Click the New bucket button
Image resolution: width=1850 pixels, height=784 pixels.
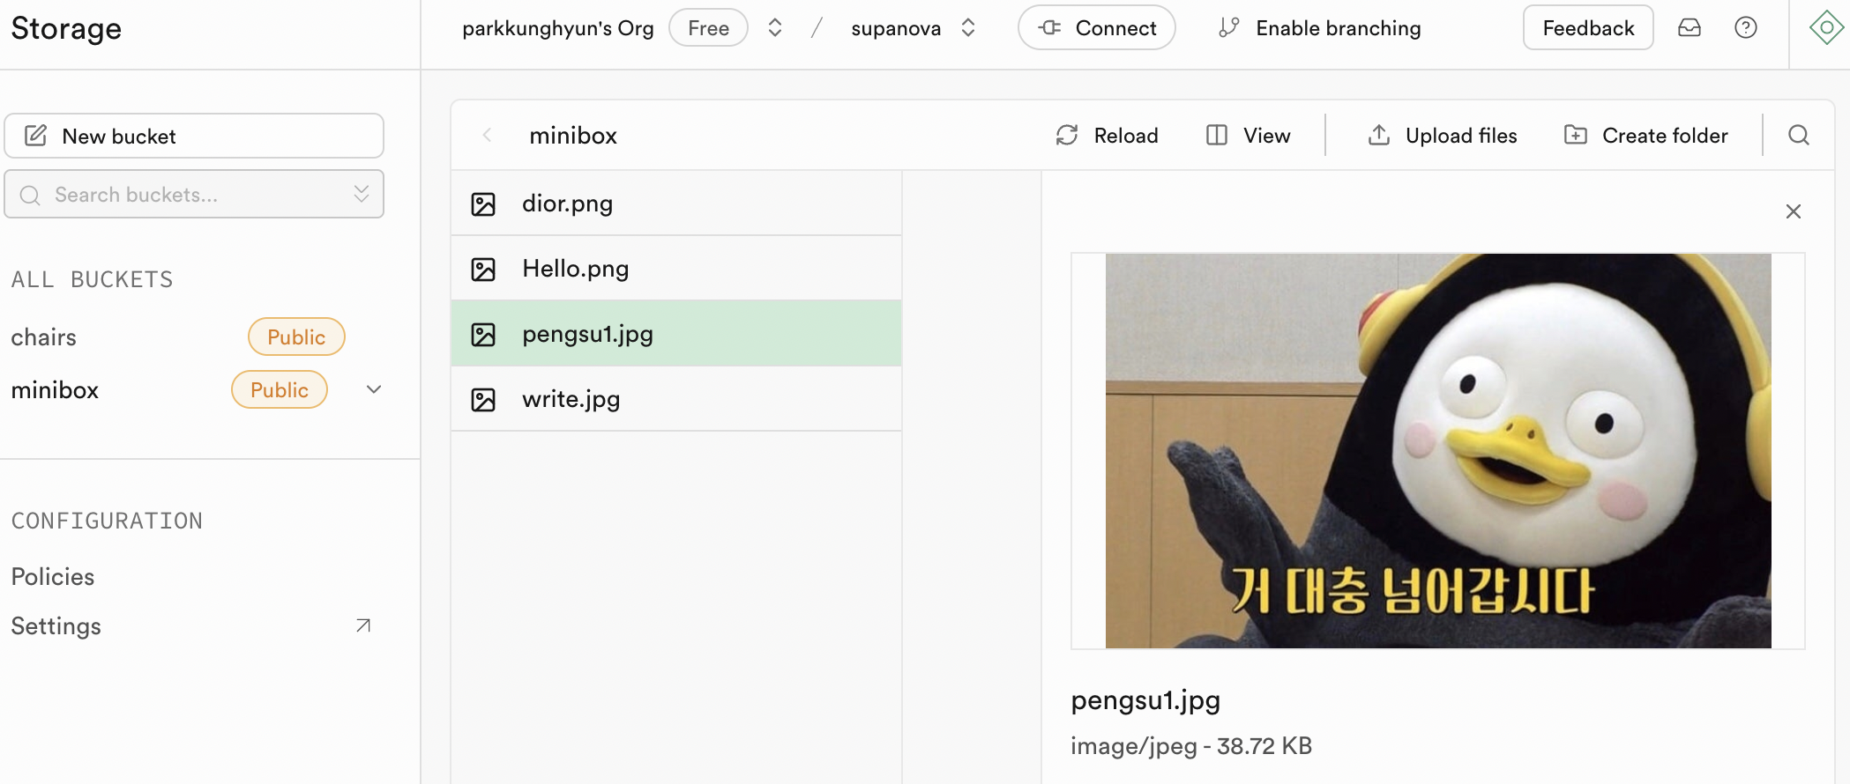click(x=194, y=136)
